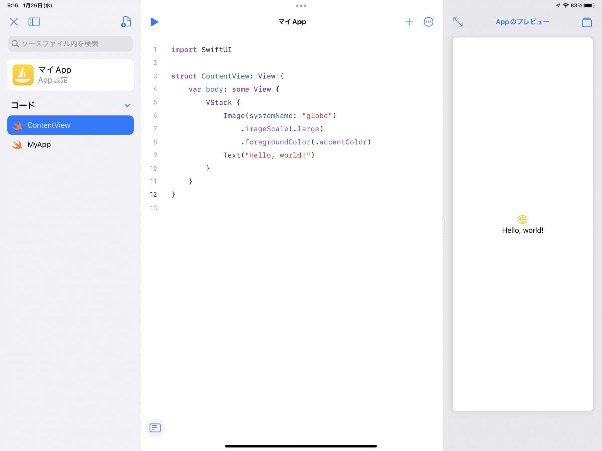The width and height of the screenshot is (602, 451).
Task: Tap the battery indicator in status bar
Action: pos(588,5)
